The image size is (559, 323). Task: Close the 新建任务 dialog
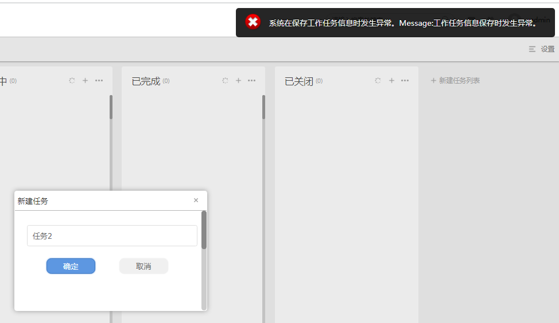(196, 200)
